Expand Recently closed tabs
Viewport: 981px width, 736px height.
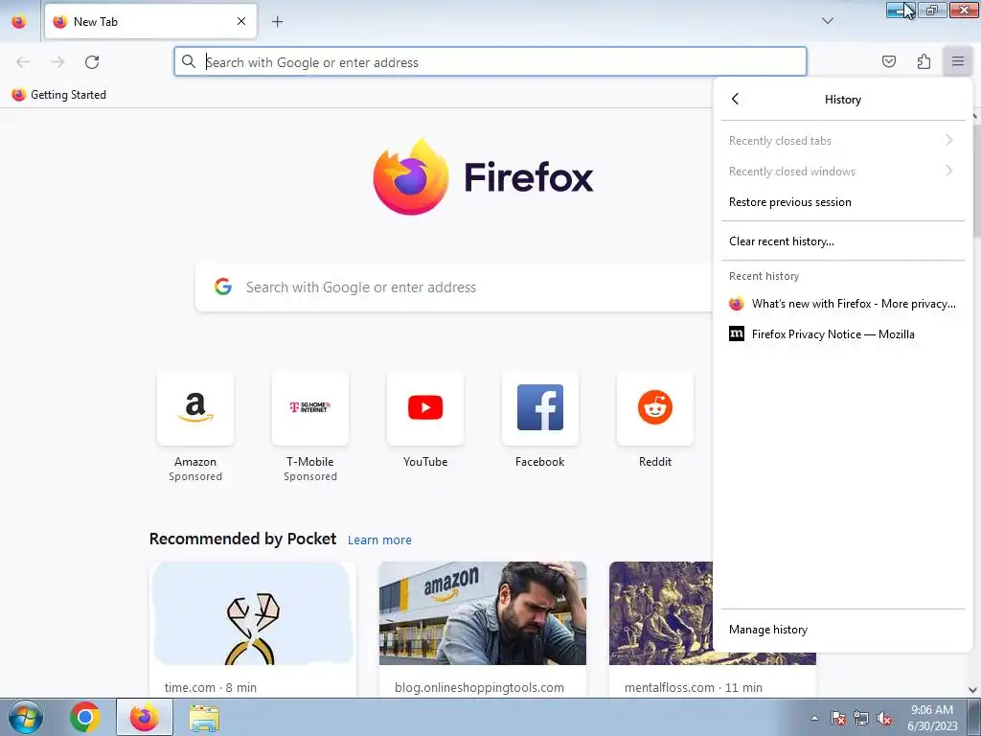[843, 141]
